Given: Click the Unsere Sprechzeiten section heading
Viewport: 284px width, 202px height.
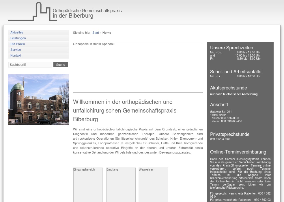Looking at the screenshot, I should 231,48.
